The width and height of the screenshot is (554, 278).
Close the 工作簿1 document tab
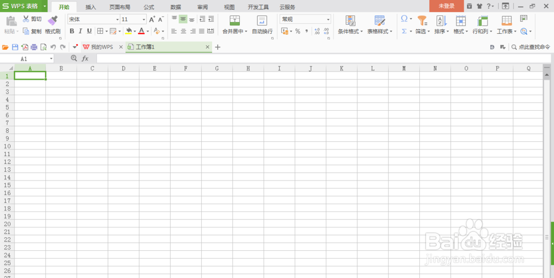[x=207, y=47]
